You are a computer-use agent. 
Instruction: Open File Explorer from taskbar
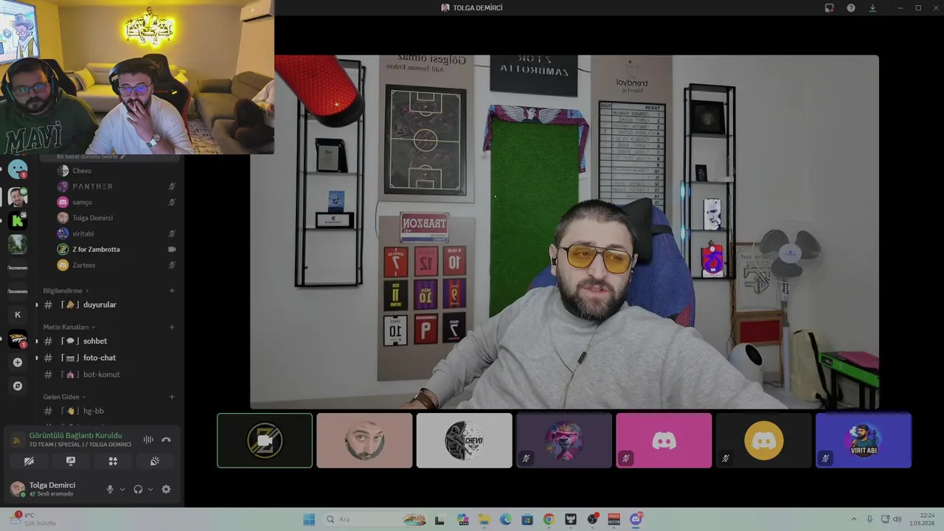[x=485, y=519]
